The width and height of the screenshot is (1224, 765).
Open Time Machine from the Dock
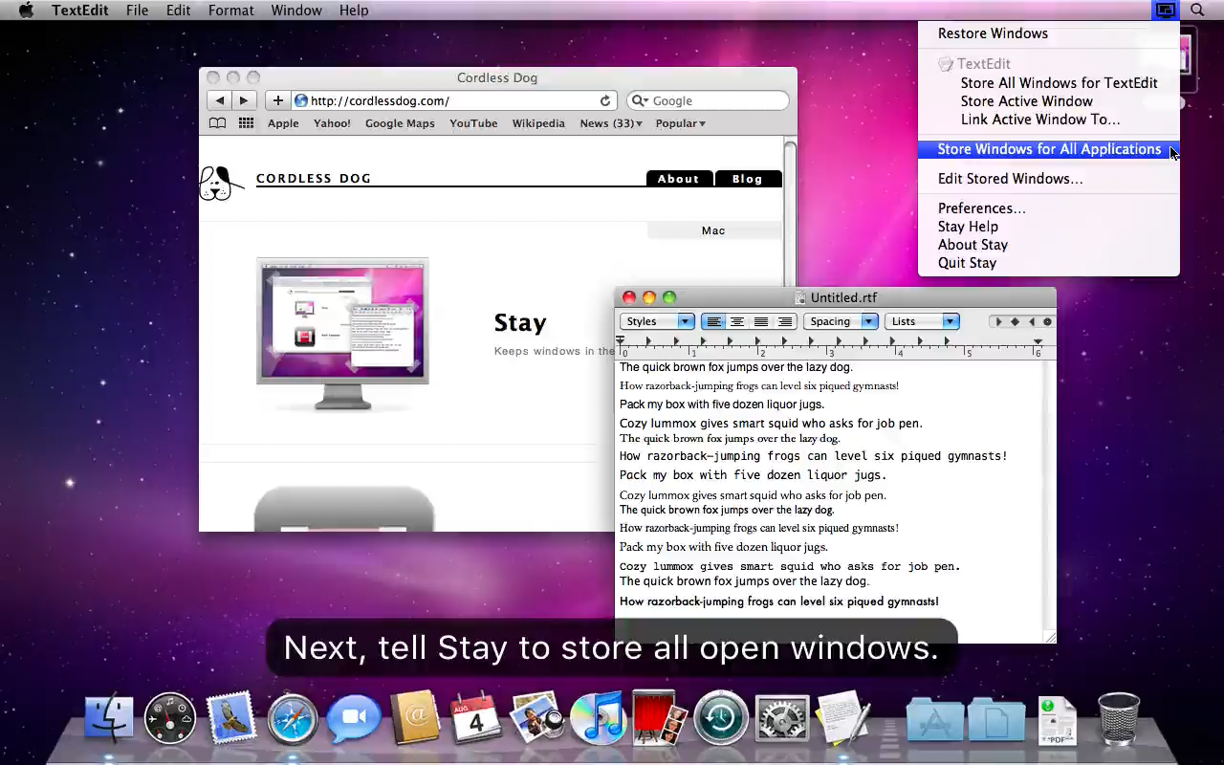[x=720, y=717]
